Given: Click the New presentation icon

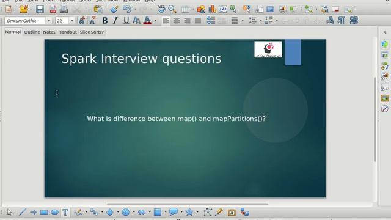Looking at the screenshot, I should click(9, 9).
